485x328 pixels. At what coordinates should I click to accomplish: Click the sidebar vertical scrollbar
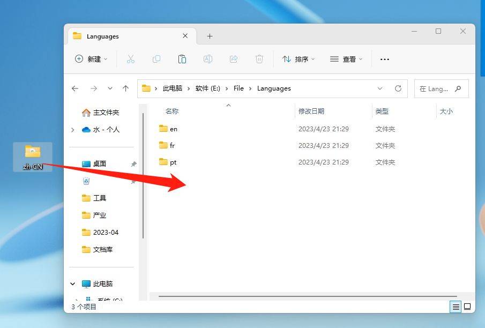point(143,176)
